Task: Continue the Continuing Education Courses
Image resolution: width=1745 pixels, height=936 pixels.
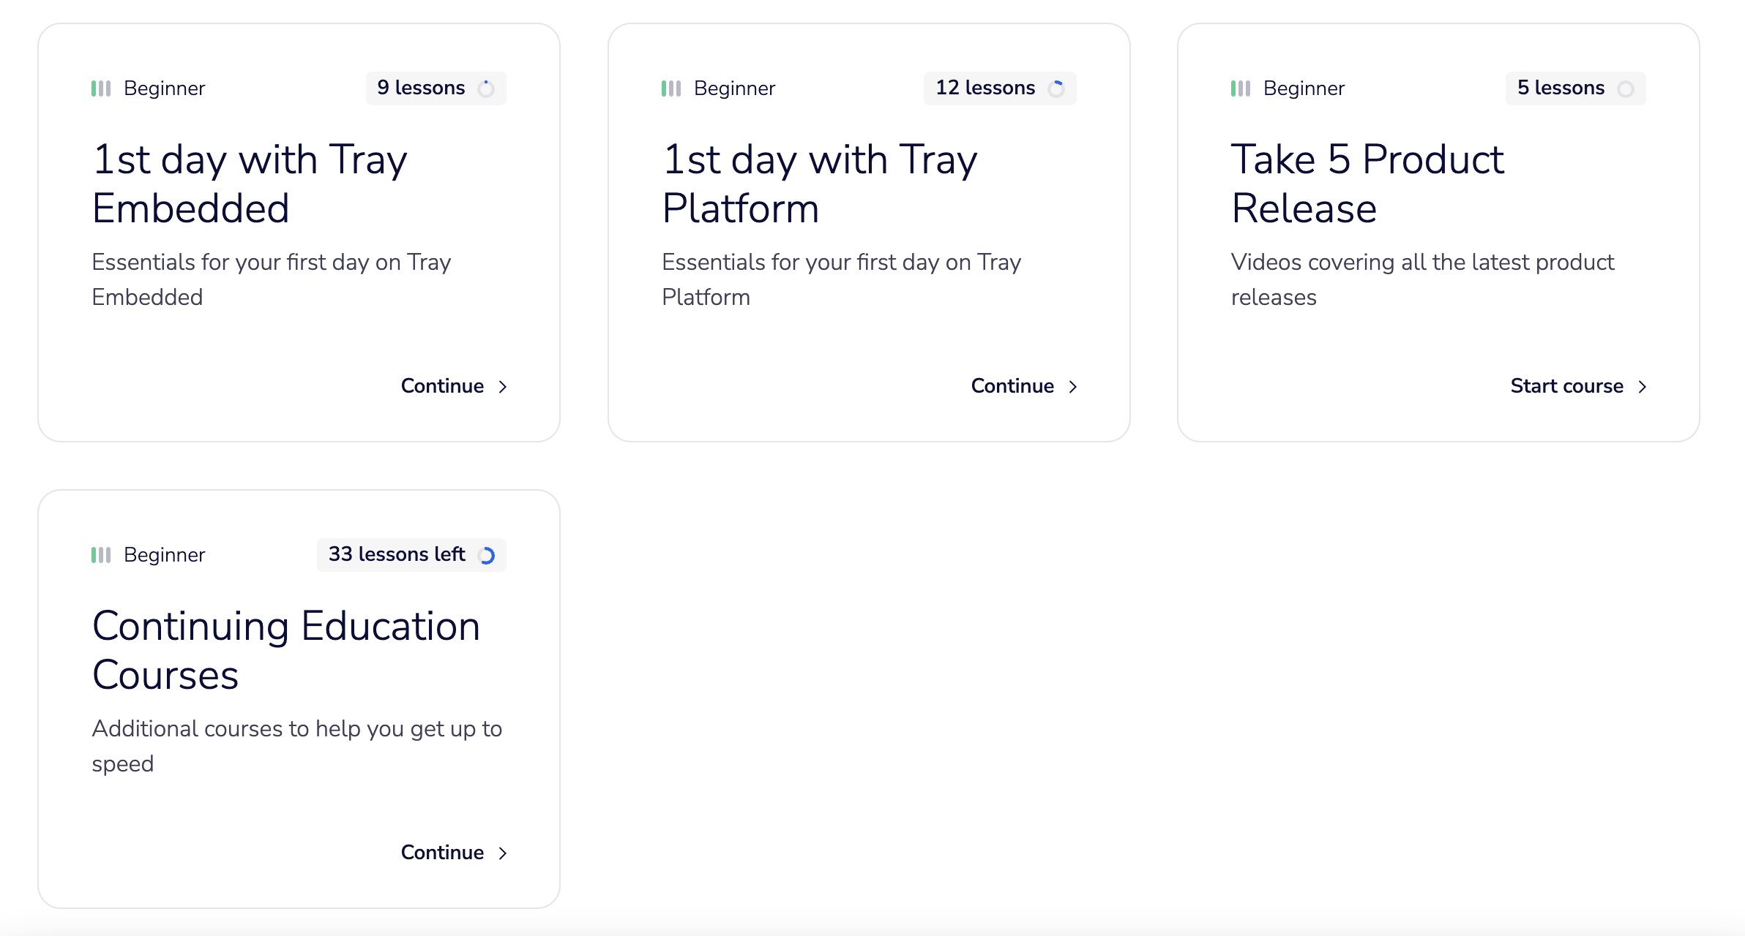Action: (x=443, y=853)
